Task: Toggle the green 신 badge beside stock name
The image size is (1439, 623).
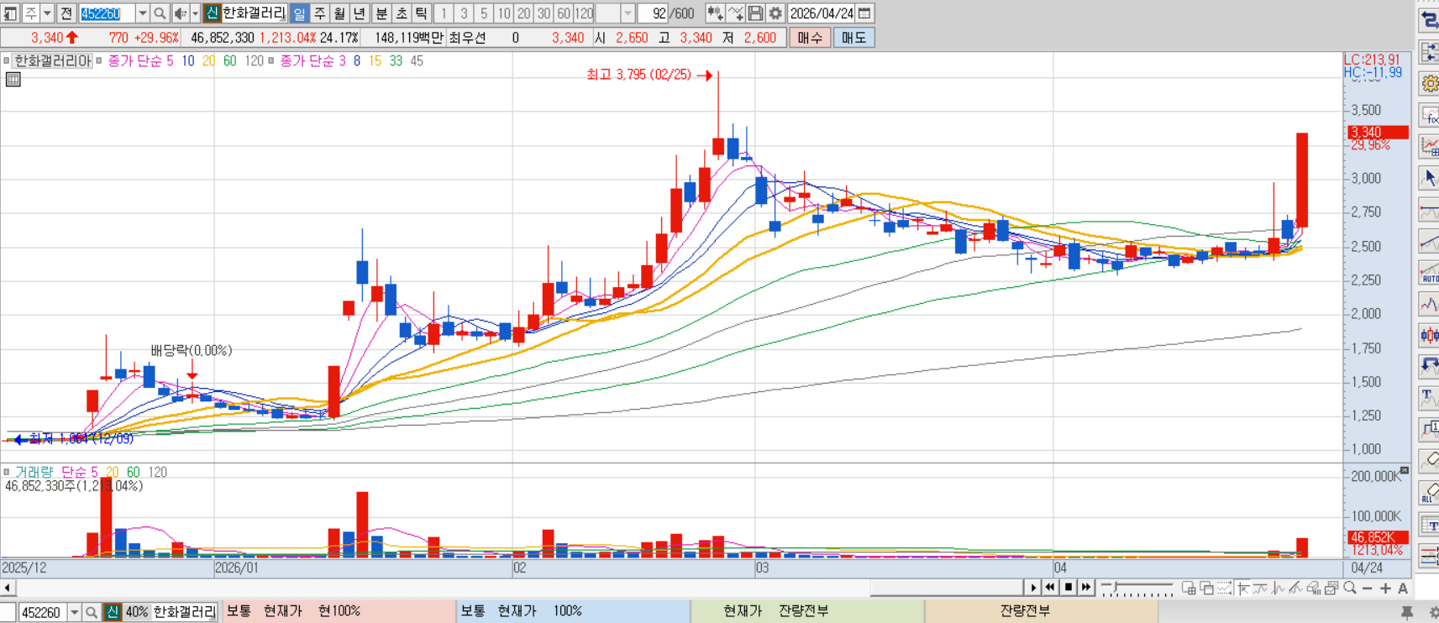Action: coord(212,13)
